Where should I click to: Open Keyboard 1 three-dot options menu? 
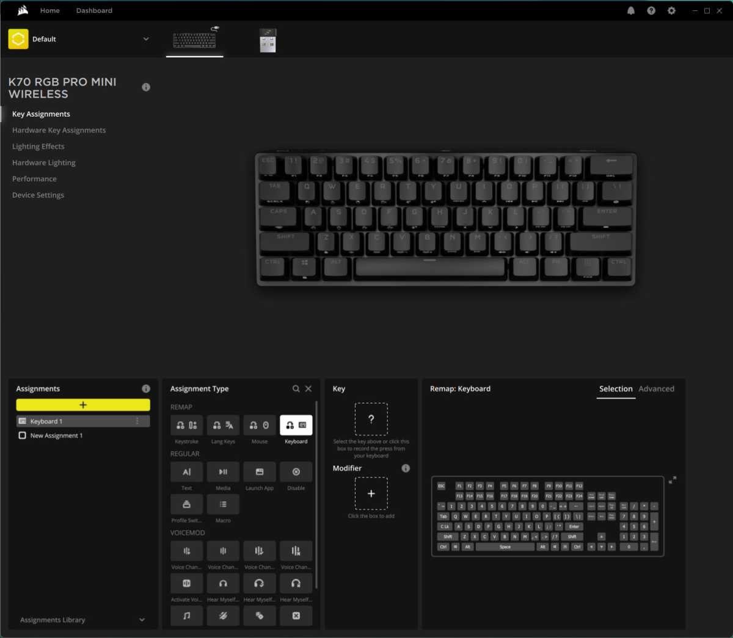(x=137, y=421)
